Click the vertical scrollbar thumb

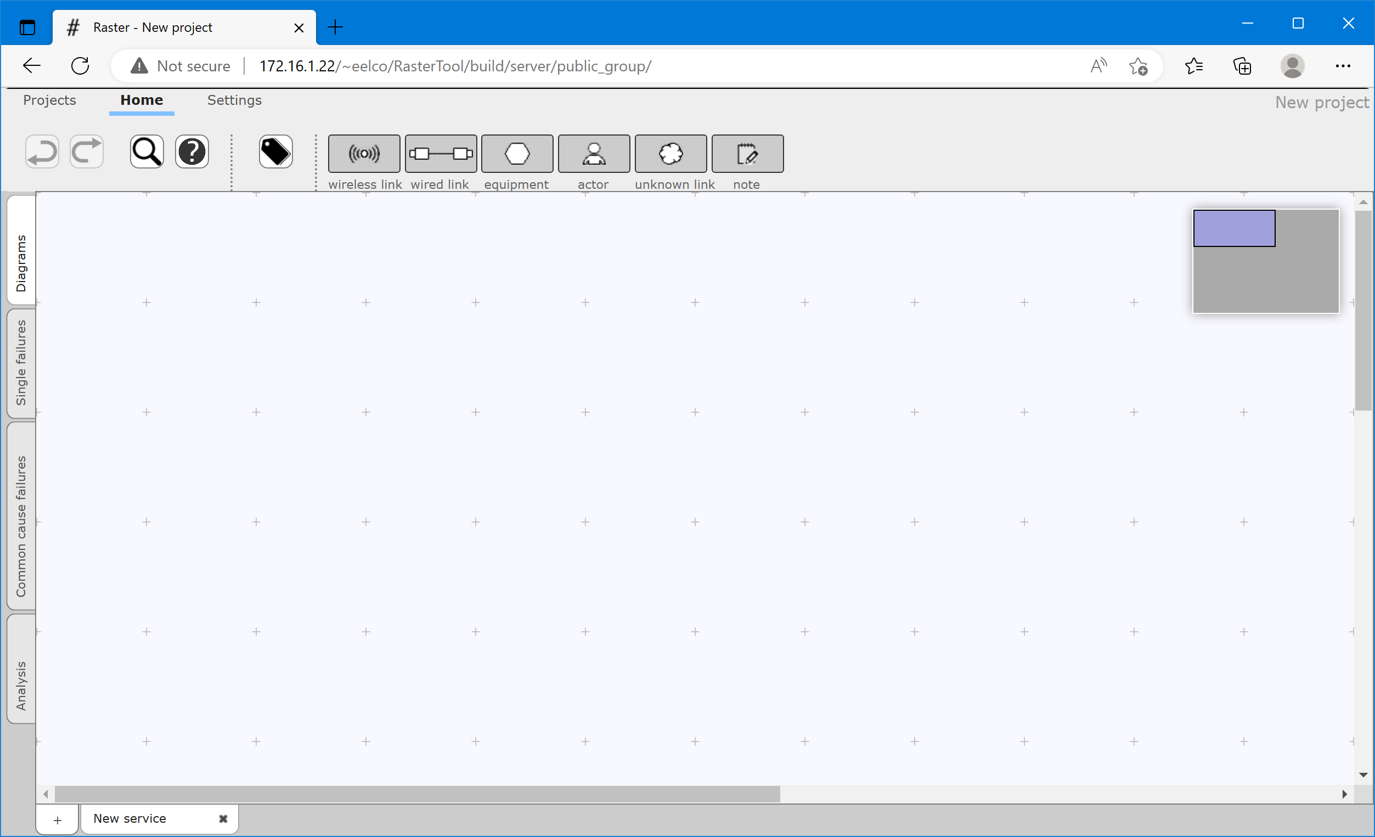(x=1363, y=311)
